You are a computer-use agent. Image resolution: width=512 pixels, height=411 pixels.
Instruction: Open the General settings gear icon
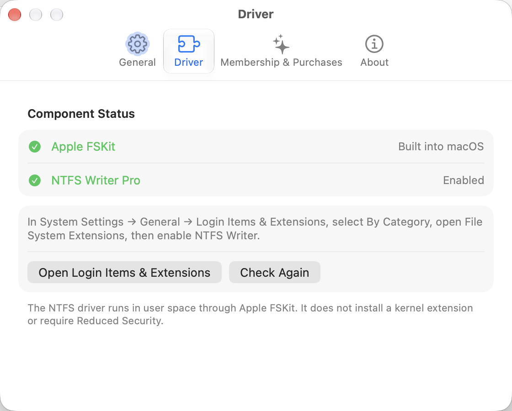138,44
